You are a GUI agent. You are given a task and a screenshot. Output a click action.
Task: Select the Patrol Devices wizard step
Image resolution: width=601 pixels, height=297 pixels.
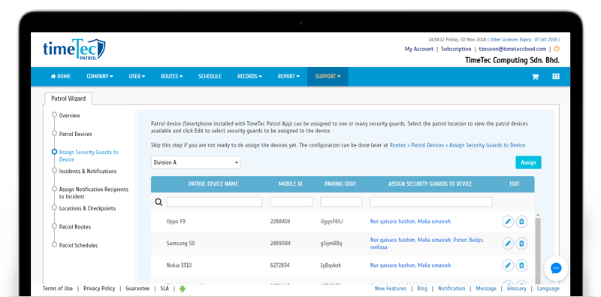coord(76,134)
